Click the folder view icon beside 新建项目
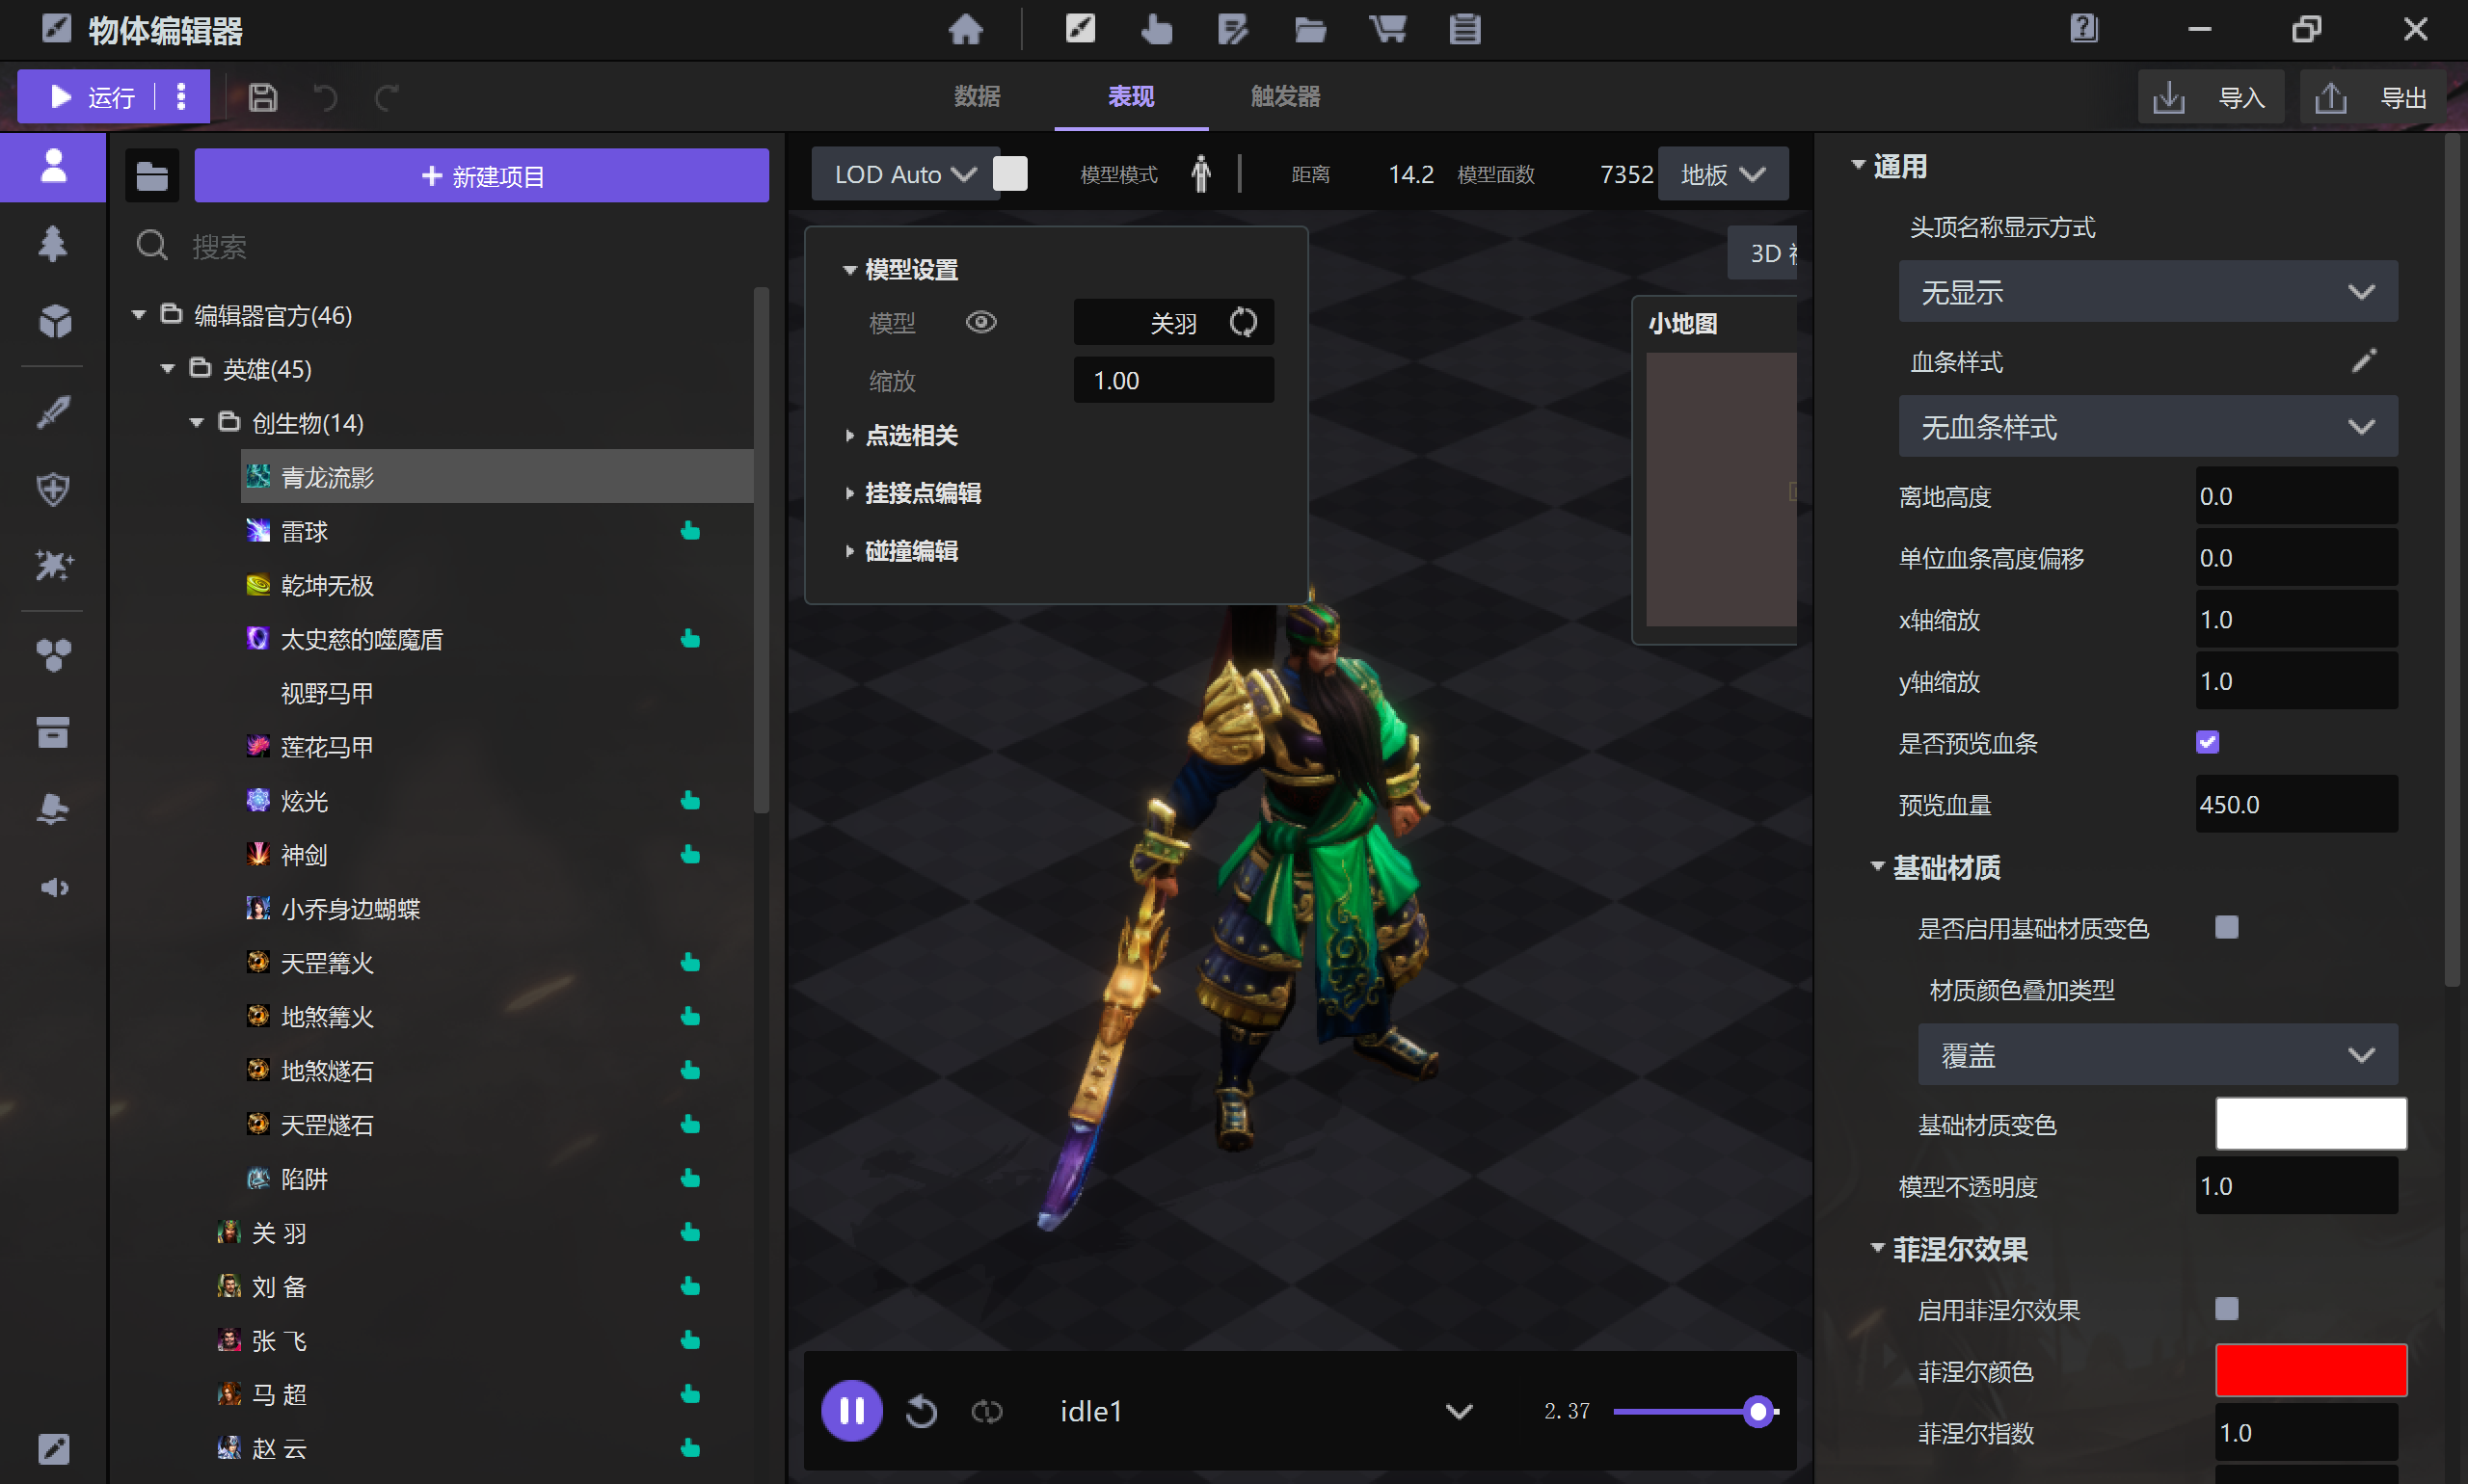 (152, 176)
